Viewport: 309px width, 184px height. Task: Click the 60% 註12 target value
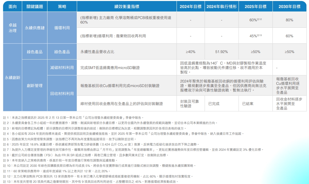pos(255,20)
